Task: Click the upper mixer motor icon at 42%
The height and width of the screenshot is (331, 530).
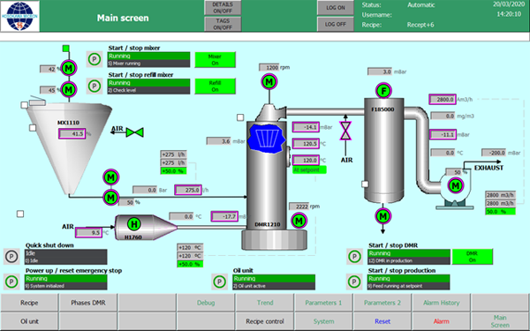Action: click(69, 69)
